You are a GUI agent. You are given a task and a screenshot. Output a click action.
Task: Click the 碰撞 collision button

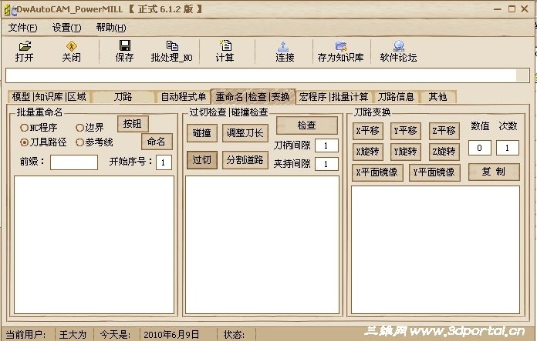click(202, 133)
